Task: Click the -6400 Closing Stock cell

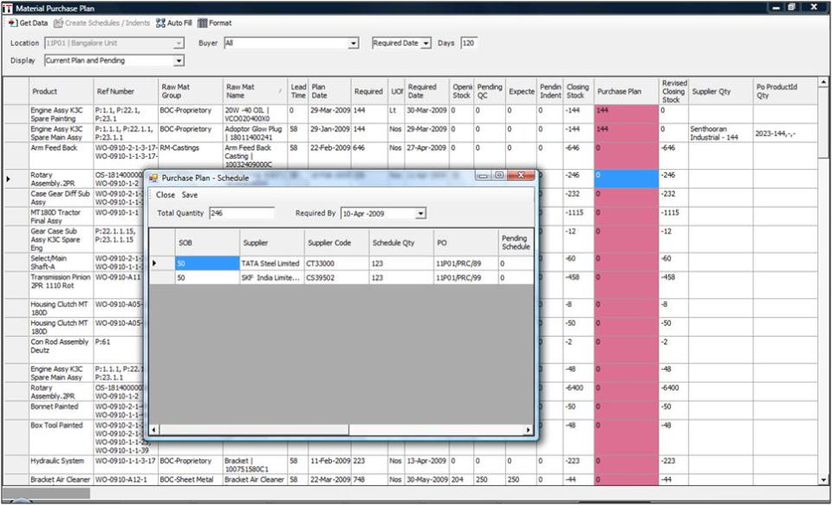Action: 578,392
